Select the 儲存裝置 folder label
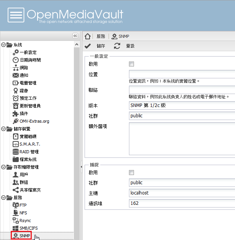This screenshot has height=240, width=235. point(22,129)
